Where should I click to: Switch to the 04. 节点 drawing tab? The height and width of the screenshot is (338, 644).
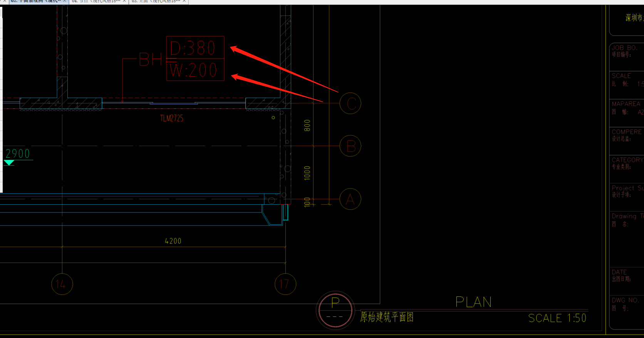[96, 2]
